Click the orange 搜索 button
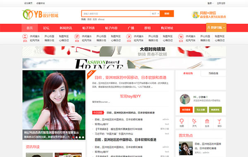The height and width of the screenshot is (157, 248). [x=167, y=14]
